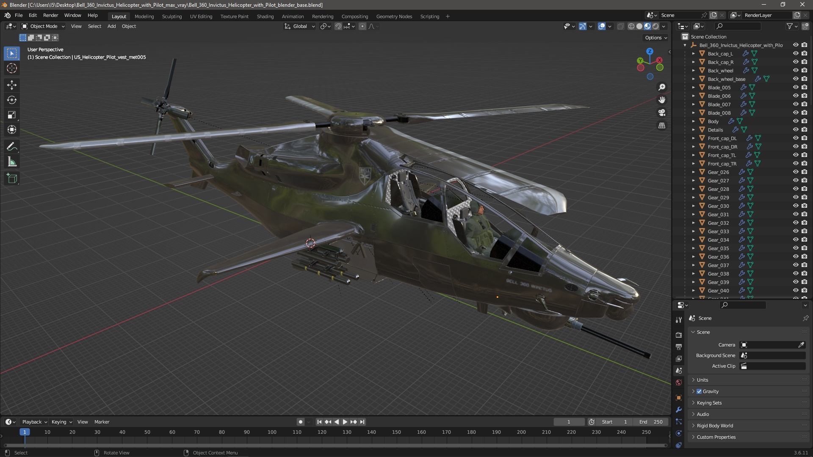Select the Rotate tool
Viewport: 813px width, 457px height.
tap(12, 100)
